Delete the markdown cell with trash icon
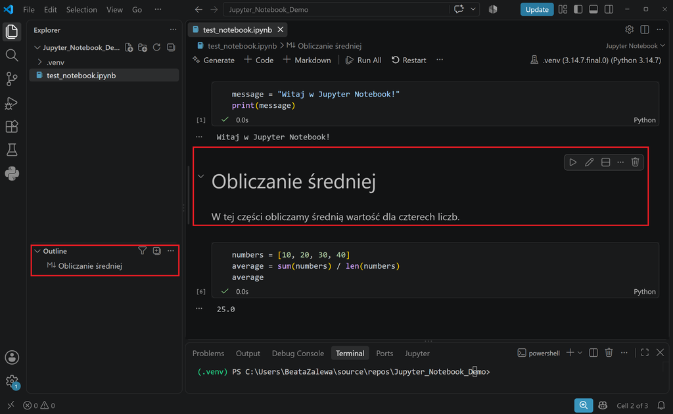Image resolution: width=673 pixels, height=414 pixels. pyautogui.click(x=636, y=162)
